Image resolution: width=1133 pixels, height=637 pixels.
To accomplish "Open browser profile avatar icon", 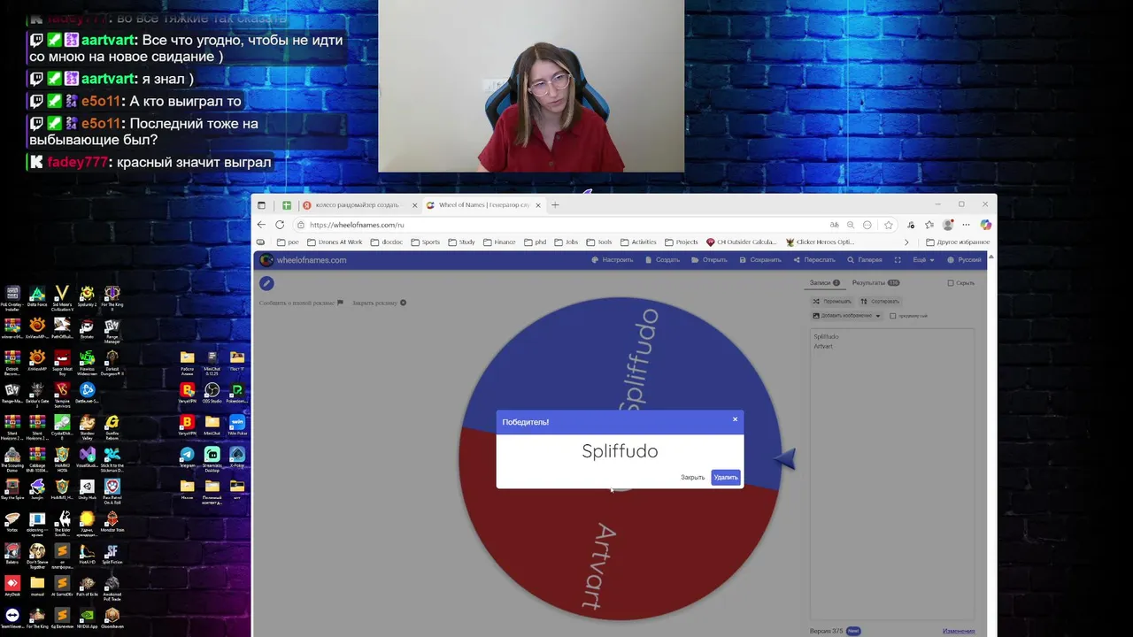I will pyautogui.click(x=948, y=225).
